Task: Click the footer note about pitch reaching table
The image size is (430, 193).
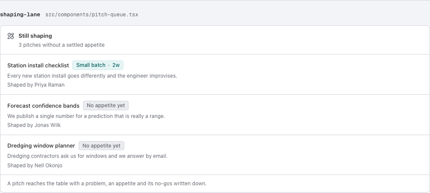Action: point(107,184)
